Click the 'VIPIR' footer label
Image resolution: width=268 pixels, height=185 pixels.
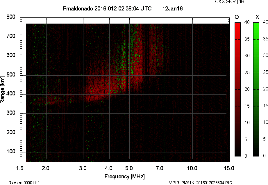click(174, 183)
